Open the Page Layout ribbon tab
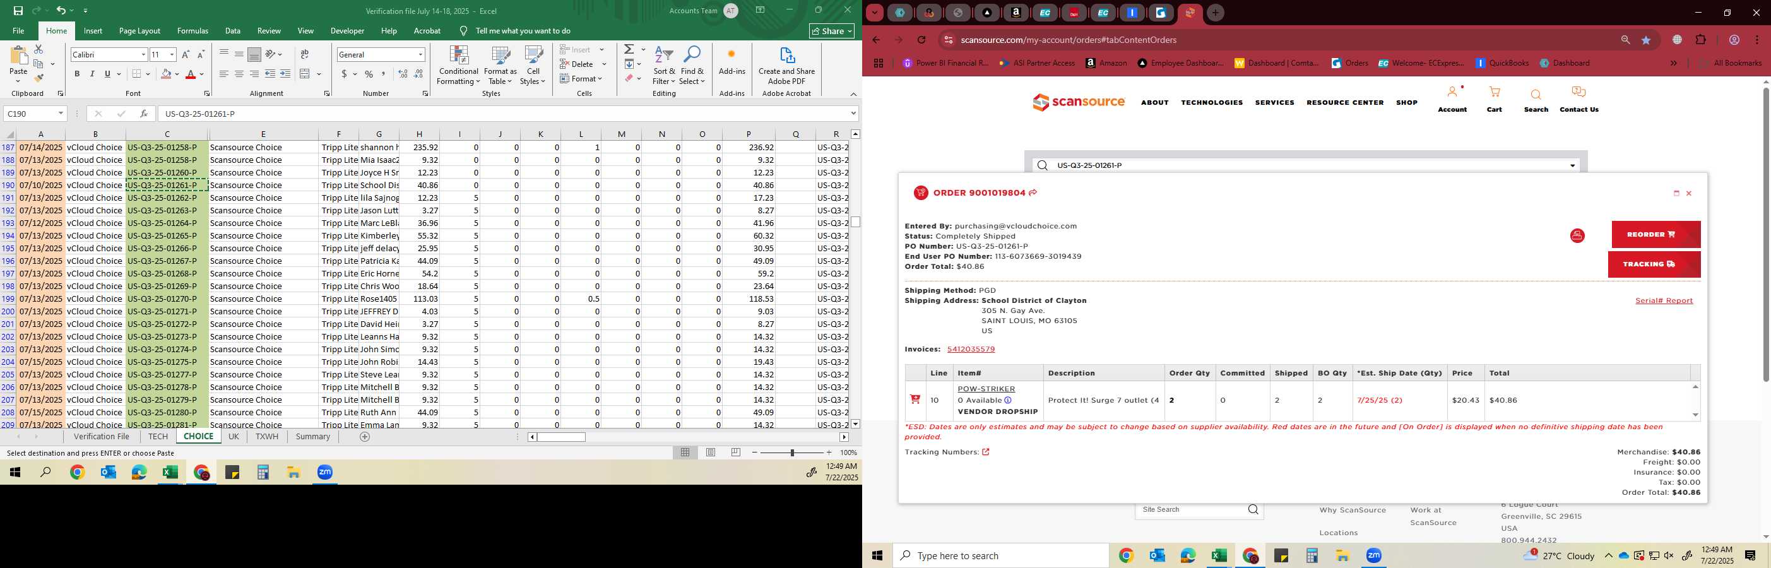The image size is (1771, 568). point(139,31)
